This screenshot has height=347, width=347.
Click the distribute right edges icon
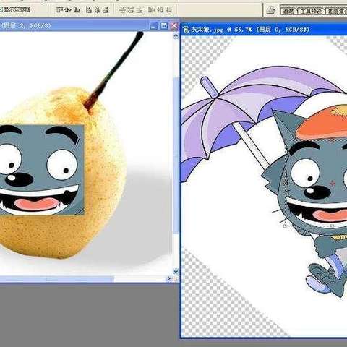(168, 9)
